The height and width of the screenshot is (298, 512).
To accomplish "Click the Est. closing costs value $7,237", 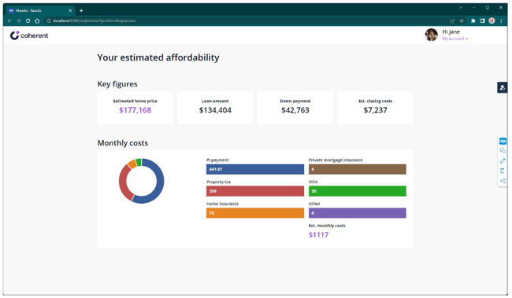I will (375, 110).
